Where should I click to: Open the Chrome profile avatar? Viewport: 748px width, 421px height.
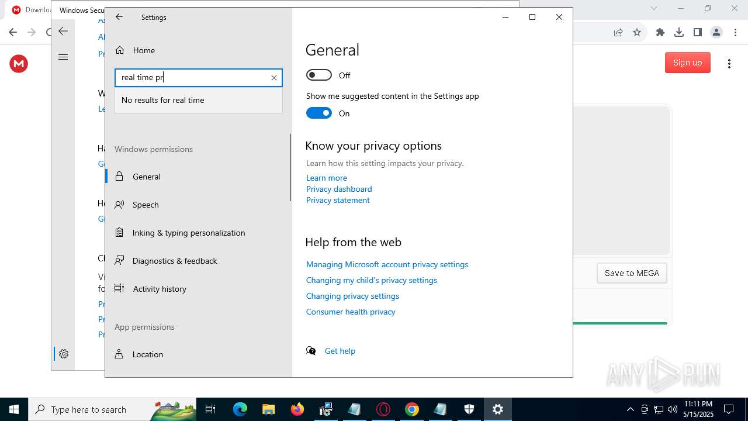click(x=716, y=33)
